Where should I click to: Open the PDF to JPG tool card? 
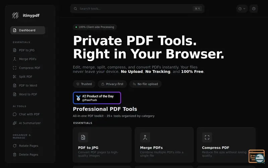[102, 145]
